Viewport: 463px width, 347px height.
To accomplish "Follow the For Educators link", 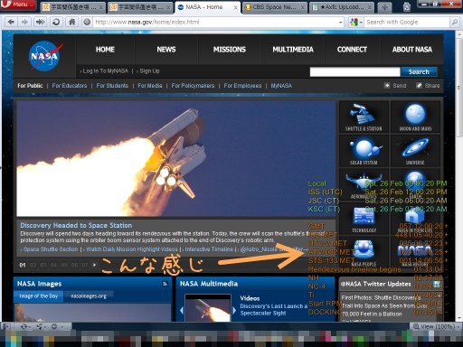I will [70, 86].
